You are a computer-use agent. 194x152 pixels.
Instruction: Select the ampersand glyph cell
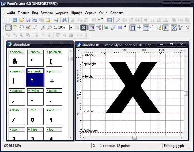17,58
